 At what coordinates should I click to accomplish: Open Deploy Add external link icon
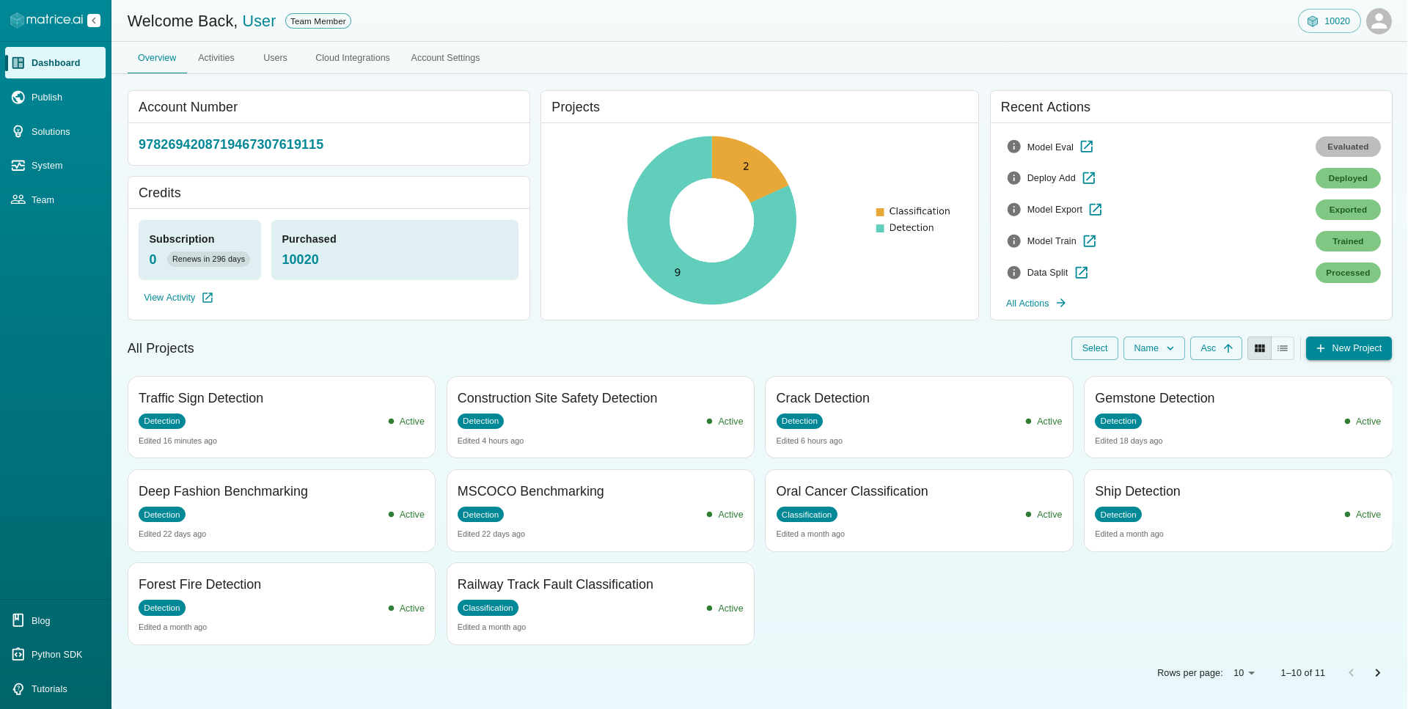coord(1089,178)
